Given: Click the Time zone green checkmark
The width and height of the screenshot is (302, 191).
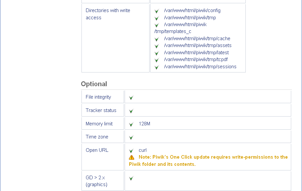Looking at the screenshot, I should coord(131,137).
